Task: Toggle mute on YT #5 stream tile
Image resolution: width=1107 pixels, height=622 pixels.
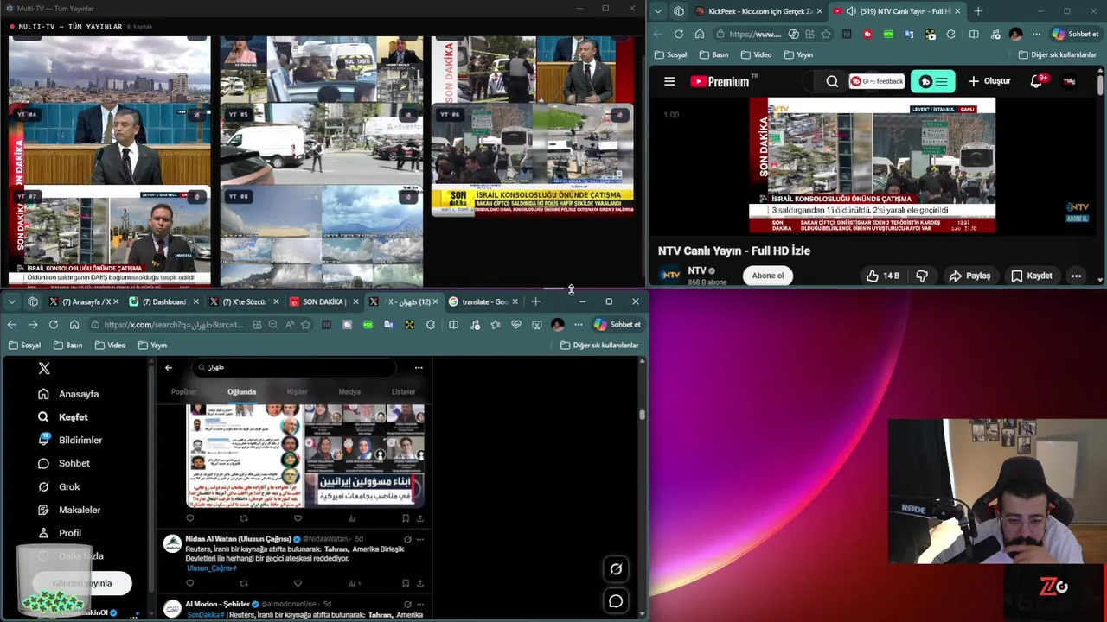Action: click(x=409, y=114)
